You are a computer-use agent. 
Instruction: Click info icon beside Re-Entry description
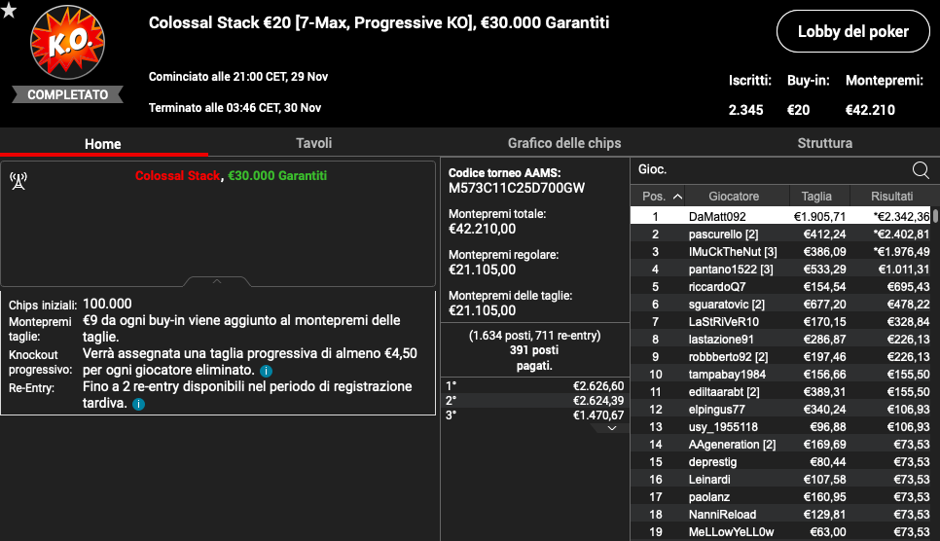[138, 404]
